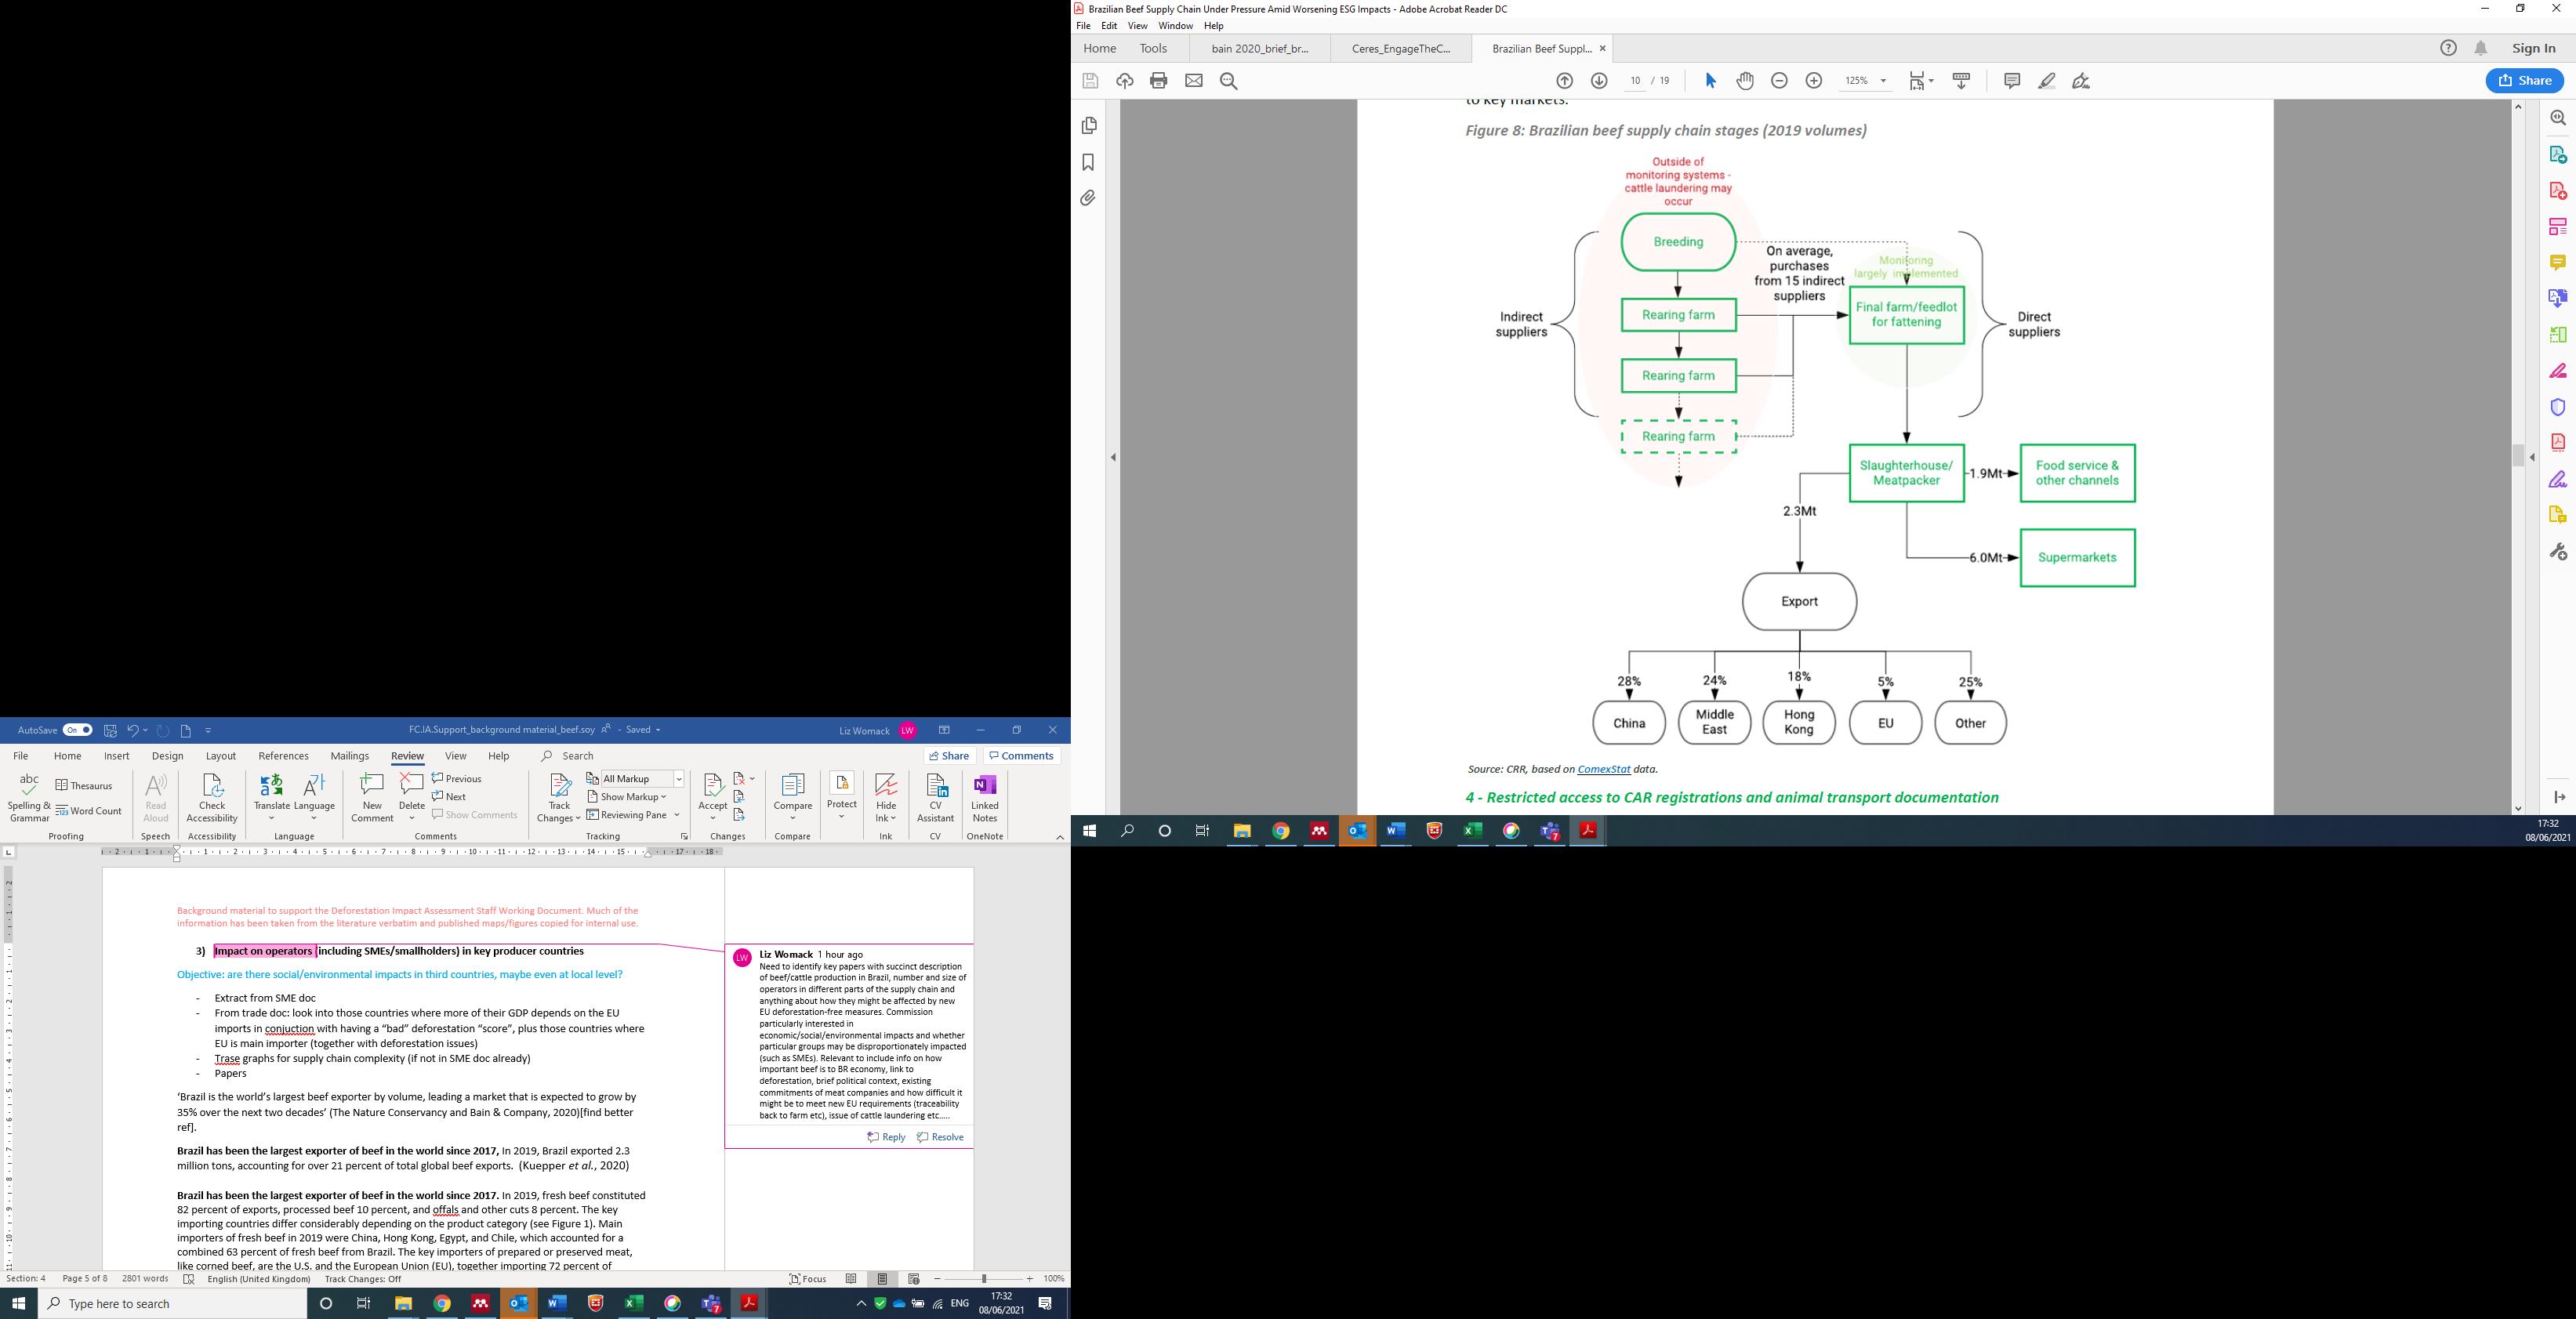Open the ComexStat link in figure source
2576x1319 pixels.
pos(1603,769)
